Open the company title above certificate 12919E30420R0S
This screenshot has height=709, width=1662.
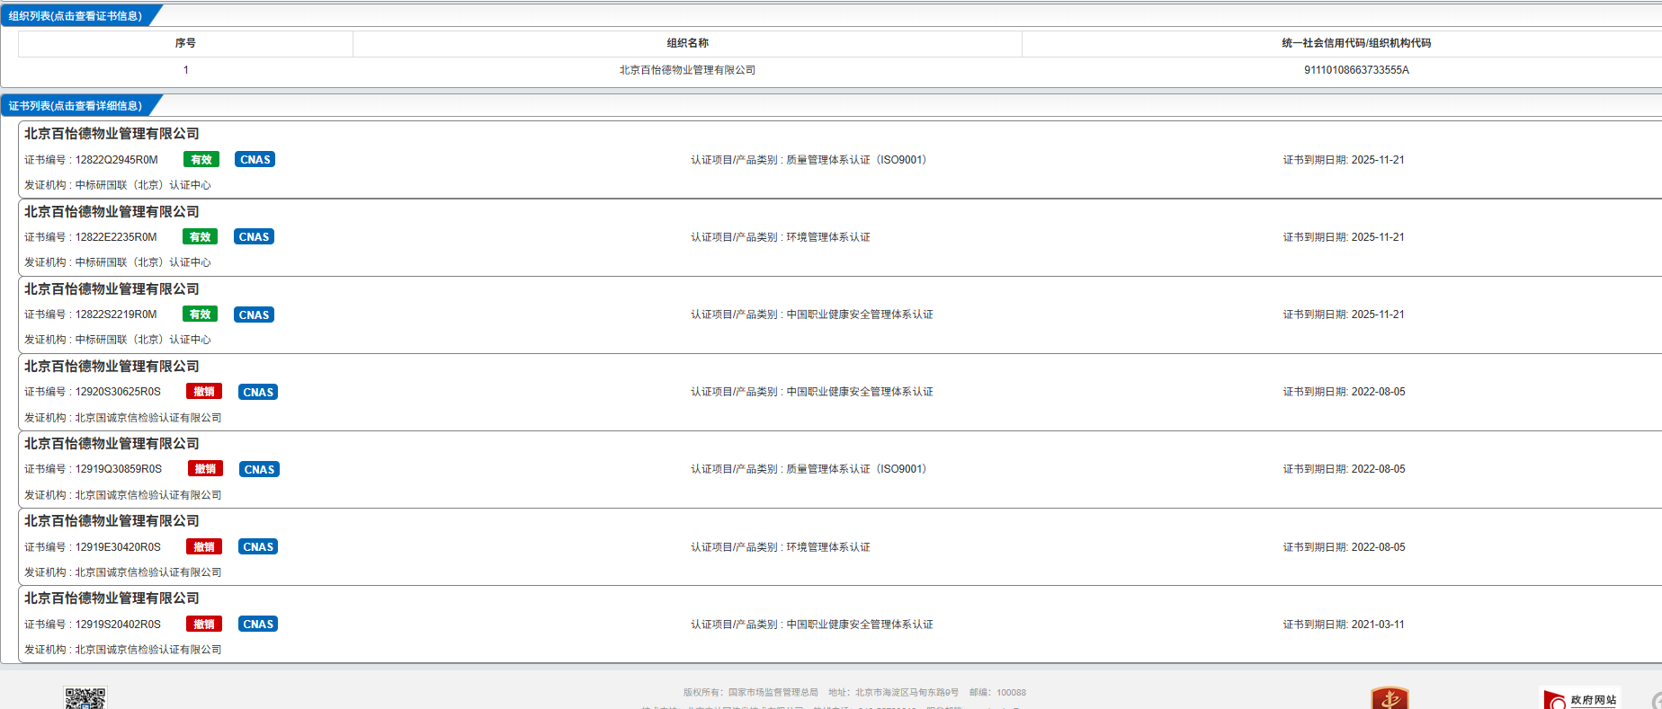pyautogui.click(x=112, y=520)
